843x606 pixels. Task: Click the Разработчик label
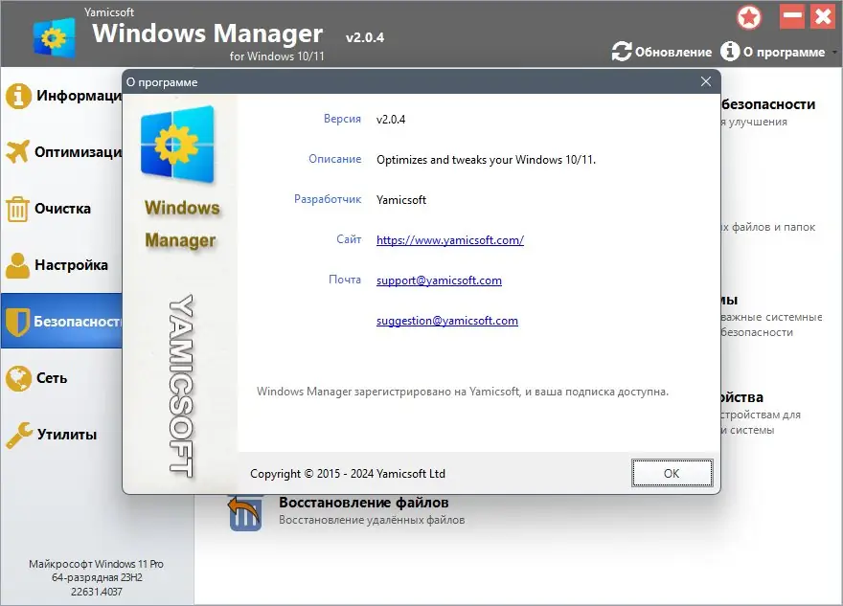click(328, 199)
